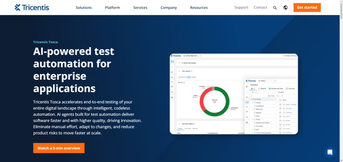The width and height of the screenshot is (343, 162).
Task: Open the Services menu
Action: tap(140, 7)
